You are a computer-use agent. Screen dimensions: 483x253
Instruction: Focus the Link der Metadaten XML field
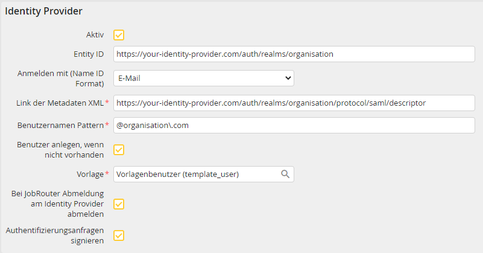coord(294,103)
